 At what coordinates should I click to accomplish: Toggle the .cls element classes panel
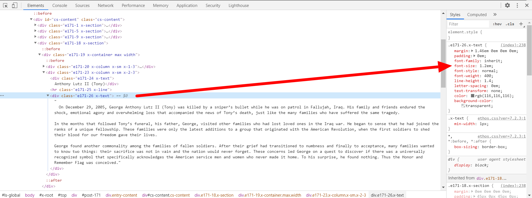[510, 24]
